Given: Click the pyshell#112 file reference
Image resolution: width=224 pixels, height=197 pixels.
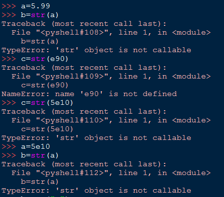Looking at the screenshot, I should pyautogui.click(x=72, y=173).
